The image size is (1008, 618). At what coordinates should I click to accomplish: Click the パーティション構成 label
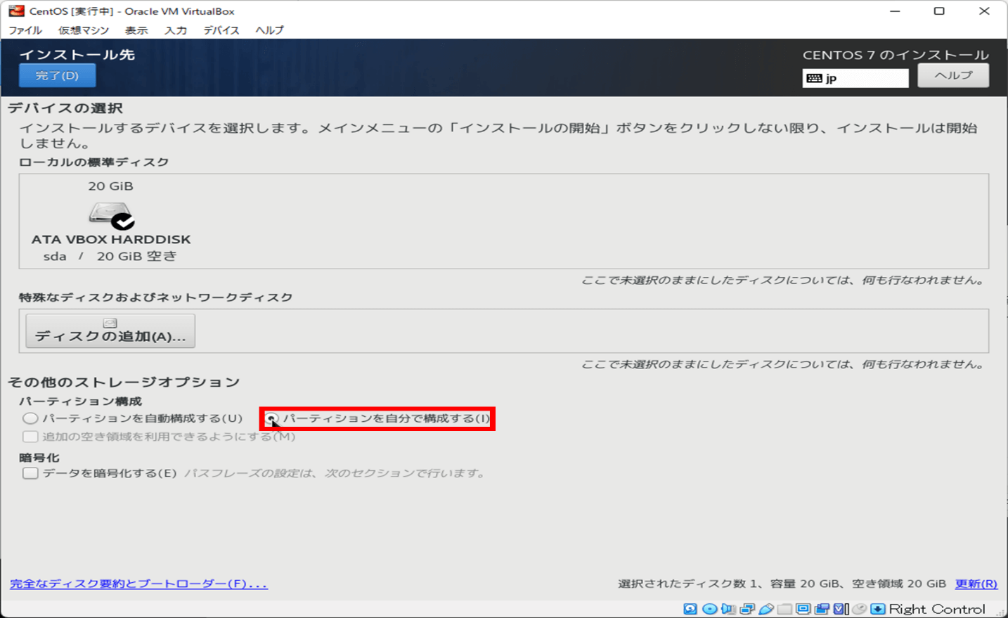click(x=80, y=401)
